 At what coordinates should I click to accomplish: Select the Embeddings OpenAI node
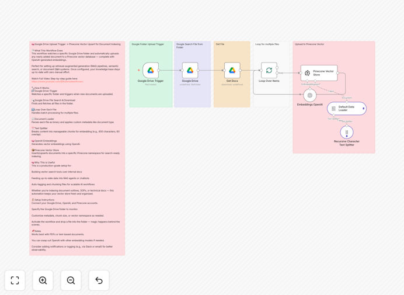coord(310,95)
